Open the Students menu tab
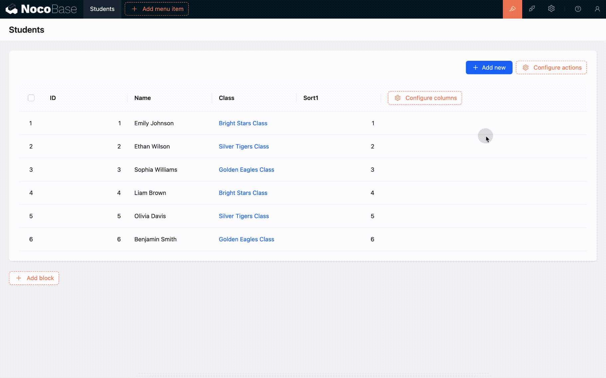The width and height of the screenshot is (606, 378). click(102, 9)
